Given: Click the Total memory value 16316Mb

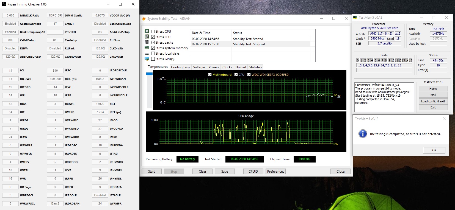Looking at the screenshot, I should click(x=438, y=29).
